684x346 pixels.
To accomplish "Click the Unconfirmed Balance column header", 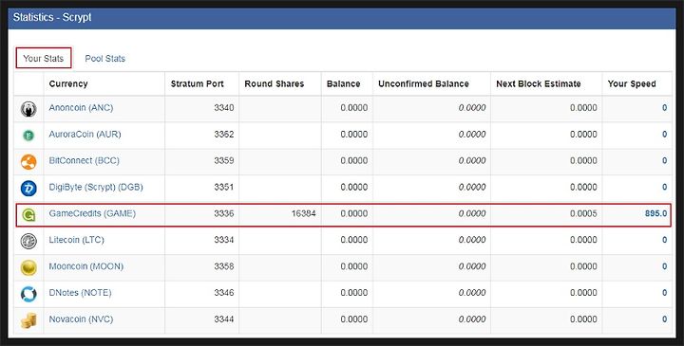I will [x=424, y=83].
